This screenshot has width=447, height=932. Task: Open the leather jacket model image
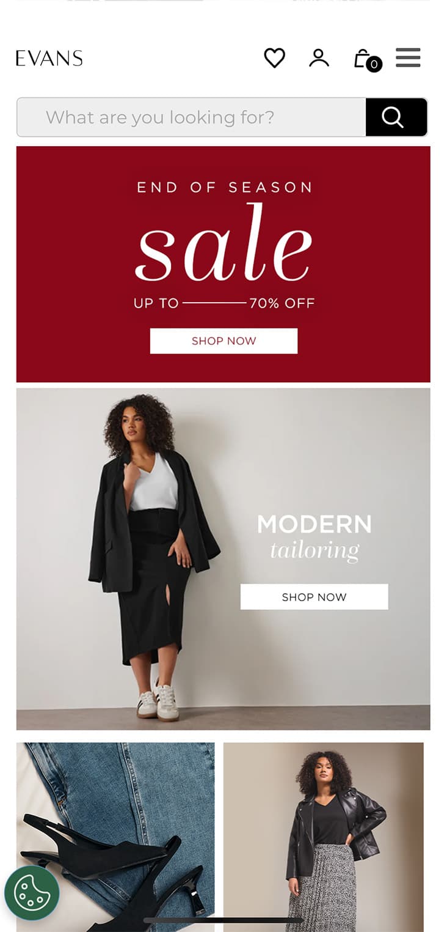(x=323, y=837)
